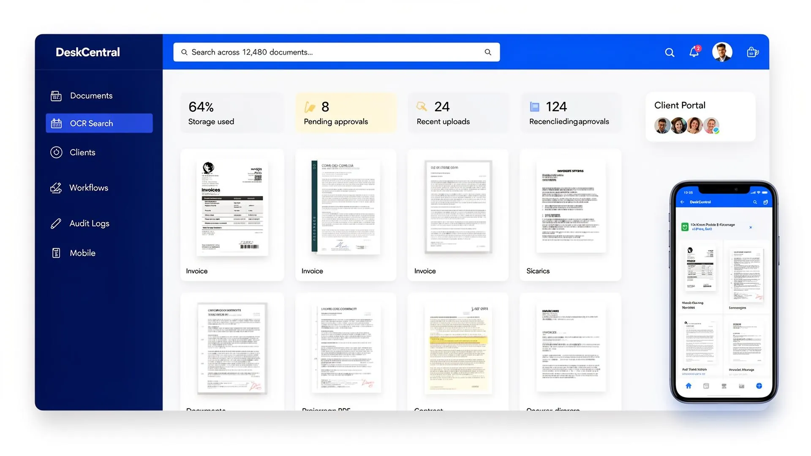Select OCR Search in the sidebar
Image resolution: width=811 pixels, height=456 pixels.
pyautogui.click(x=99, y=123)
